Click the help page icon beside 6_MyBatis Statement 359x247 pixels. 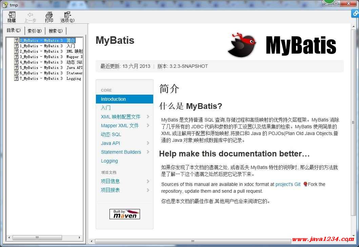(16, 73)
